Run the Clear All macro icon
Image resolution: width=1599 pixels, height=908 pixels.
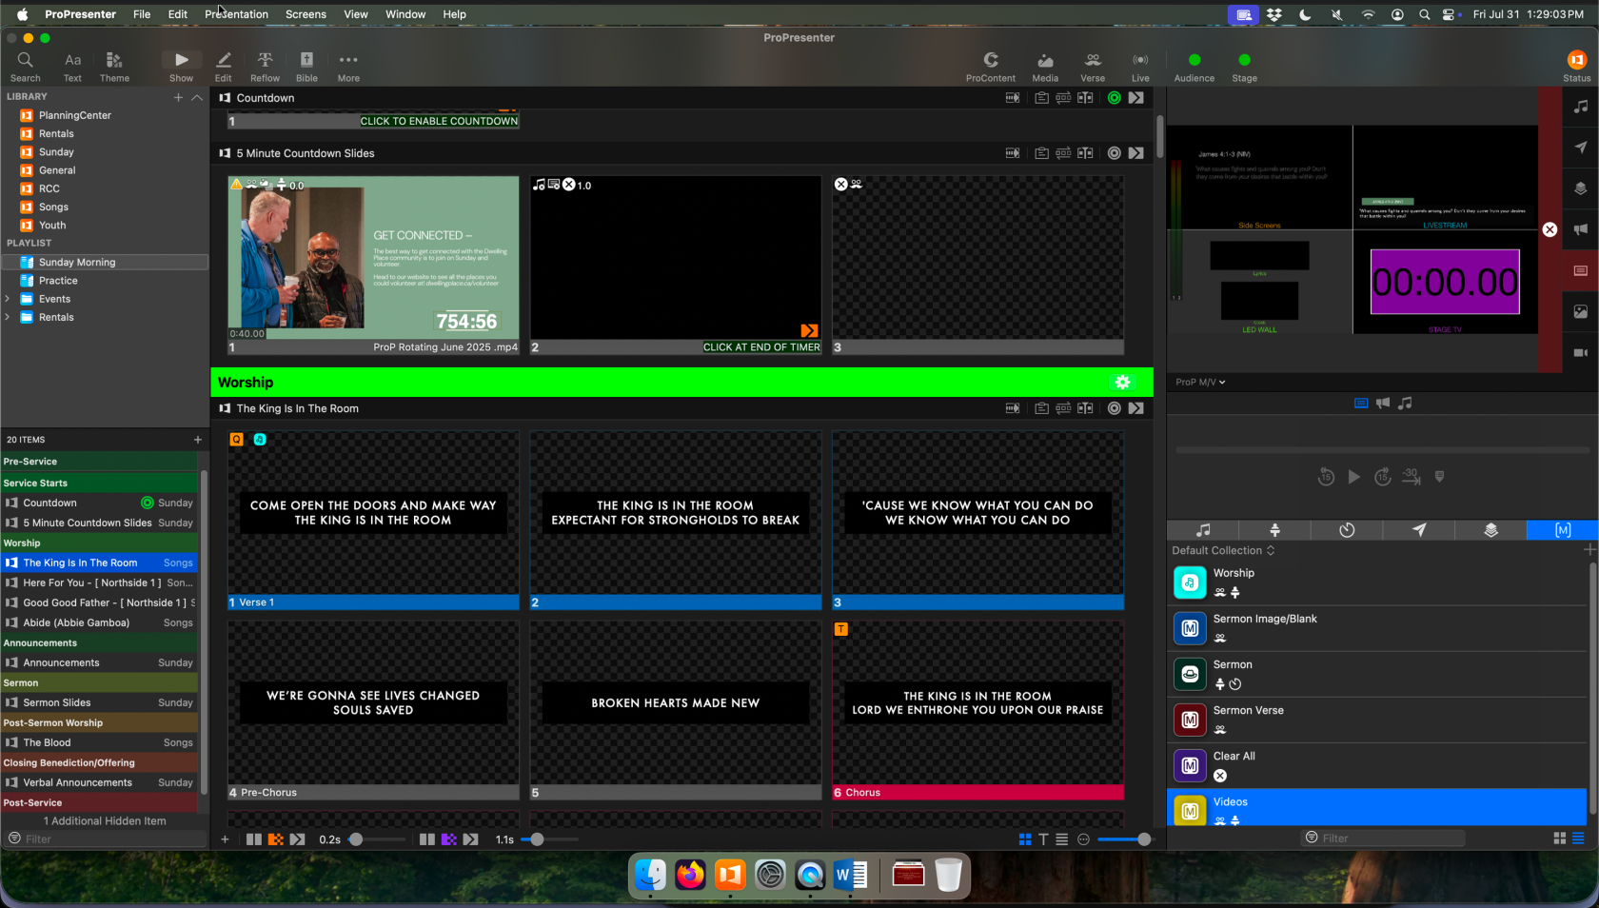tap(1190, 765)
